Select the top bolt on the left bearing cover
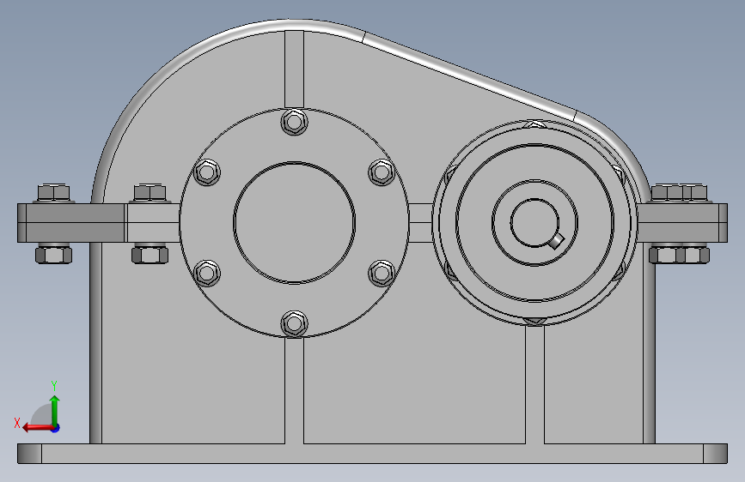This screenshot has height=482, width=745. (295, 122)
